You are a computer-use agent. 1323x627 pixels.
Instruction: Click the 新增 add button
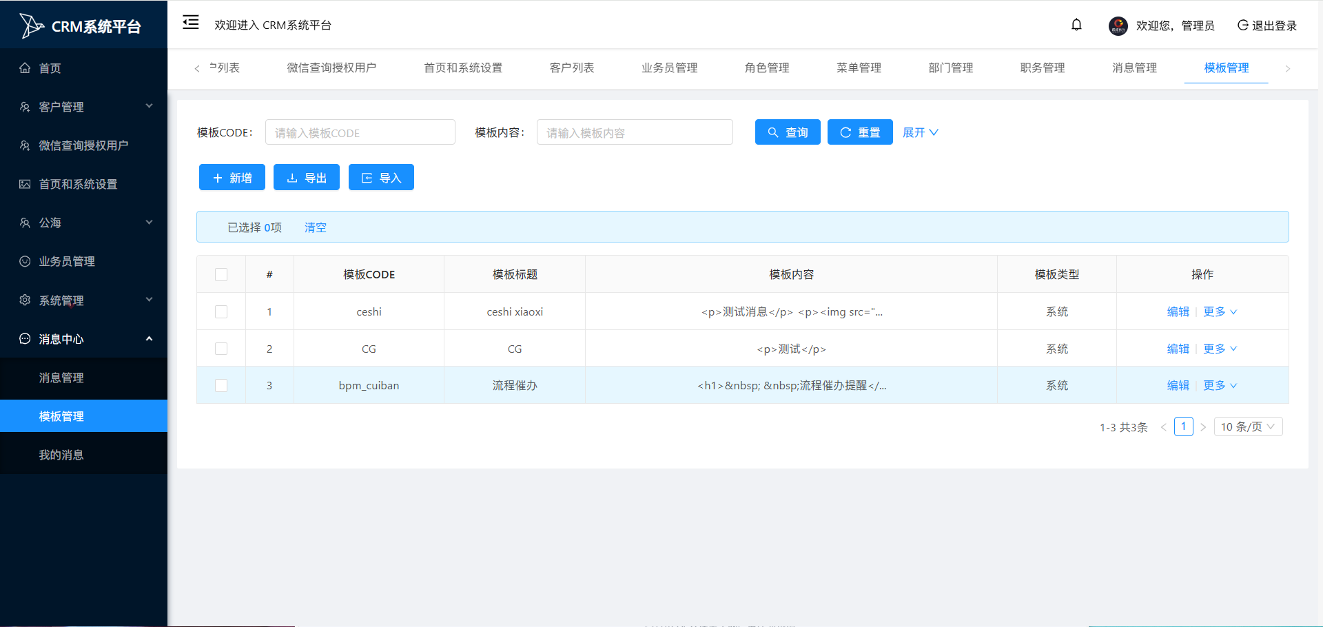click(232, 177)
